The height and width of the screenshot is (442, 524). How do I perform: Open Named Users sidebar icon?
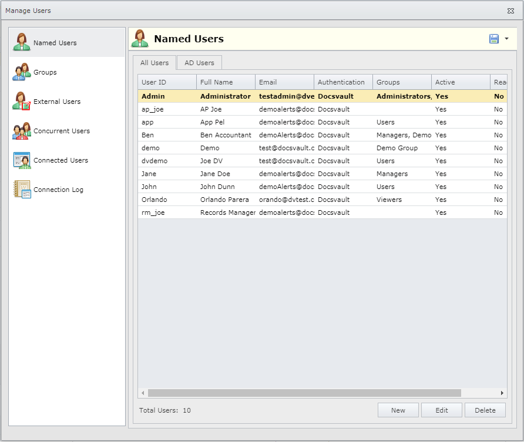click(x=22, y=42)
